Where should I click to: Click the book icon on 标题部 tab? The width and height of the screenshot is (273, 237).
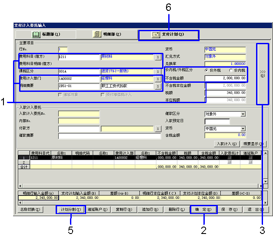click(x=36, y=34)
